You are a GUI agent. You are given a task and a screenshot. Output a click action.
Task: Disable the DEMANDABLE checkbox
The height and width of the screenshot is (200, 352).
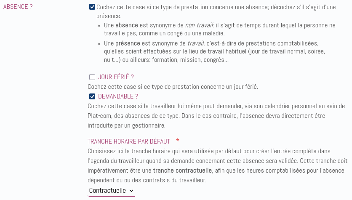(92, 96)
